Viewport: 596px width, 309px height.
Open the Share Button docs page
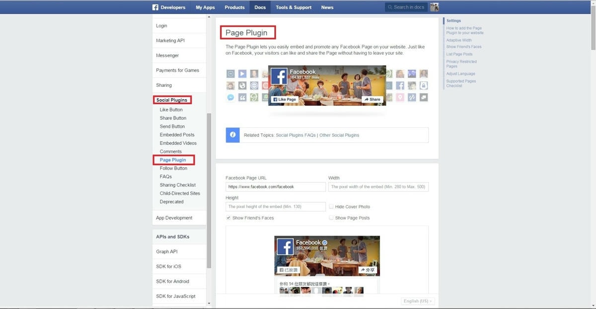point(173,118)
